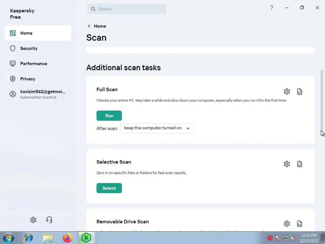Click the Removable Drive Scan heading
325x244 pixels.
pyautogui.click(x=123, y=221)
